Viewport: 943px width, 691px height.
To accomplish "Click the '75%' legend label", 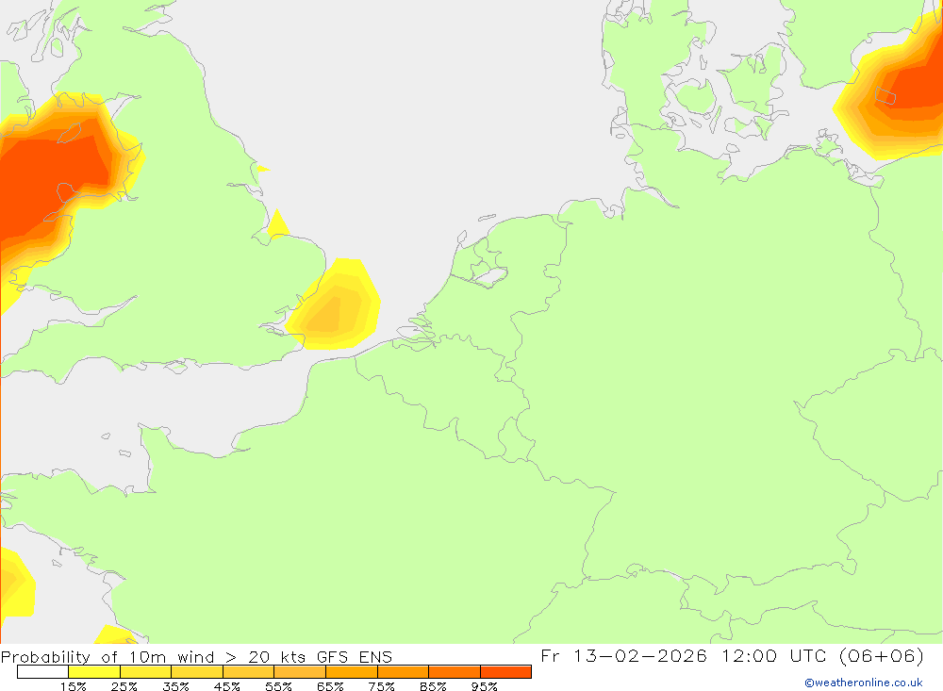I will click(x=381, y=686).
